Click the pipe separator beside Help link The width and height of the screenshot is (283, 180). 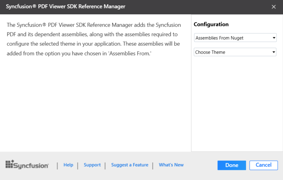tap(57, 165)
